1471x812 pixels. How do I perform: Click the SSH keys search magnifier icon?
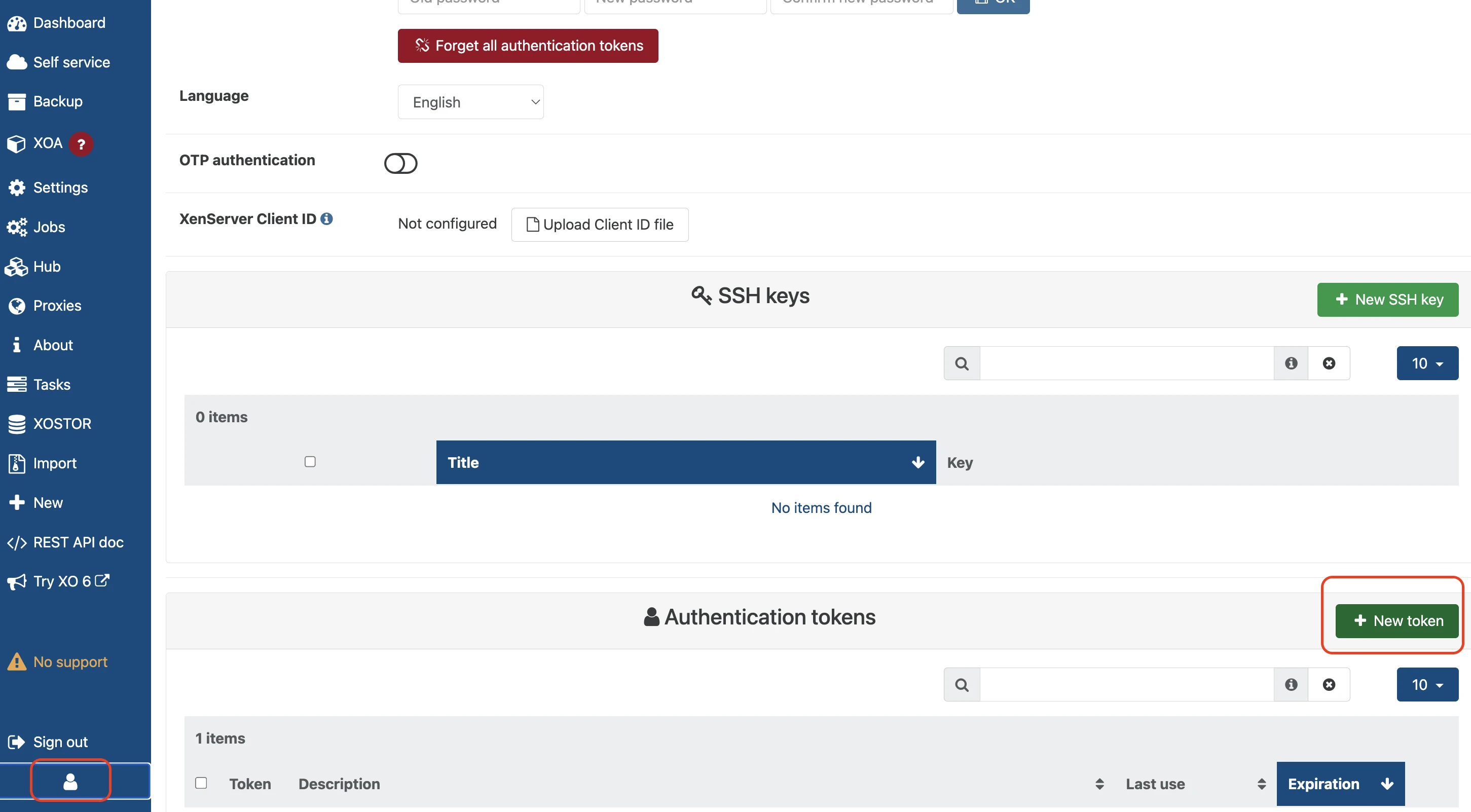[x=962, y=363]
